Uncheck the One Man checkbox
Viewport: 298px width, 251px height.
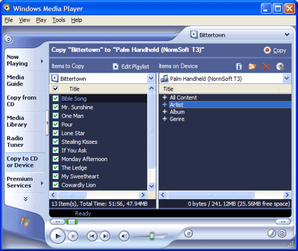point(55,116)
